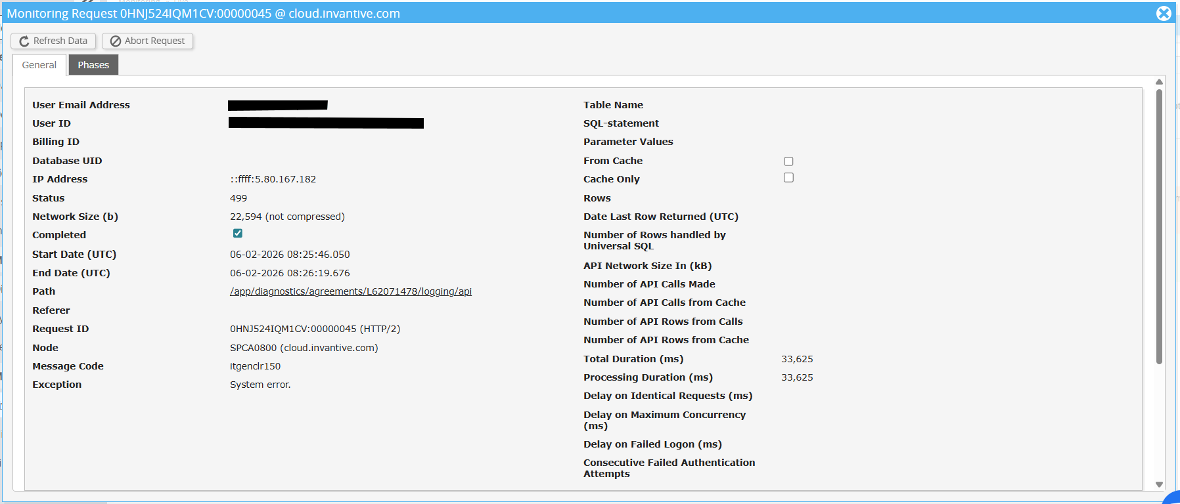The image size is (1180, 504).
Task: Toggle the Completed checkbox
Action: coord(238,234)
